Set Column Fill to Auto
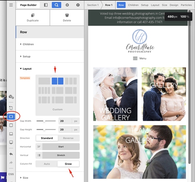195x182 pixels. (47, 164)
